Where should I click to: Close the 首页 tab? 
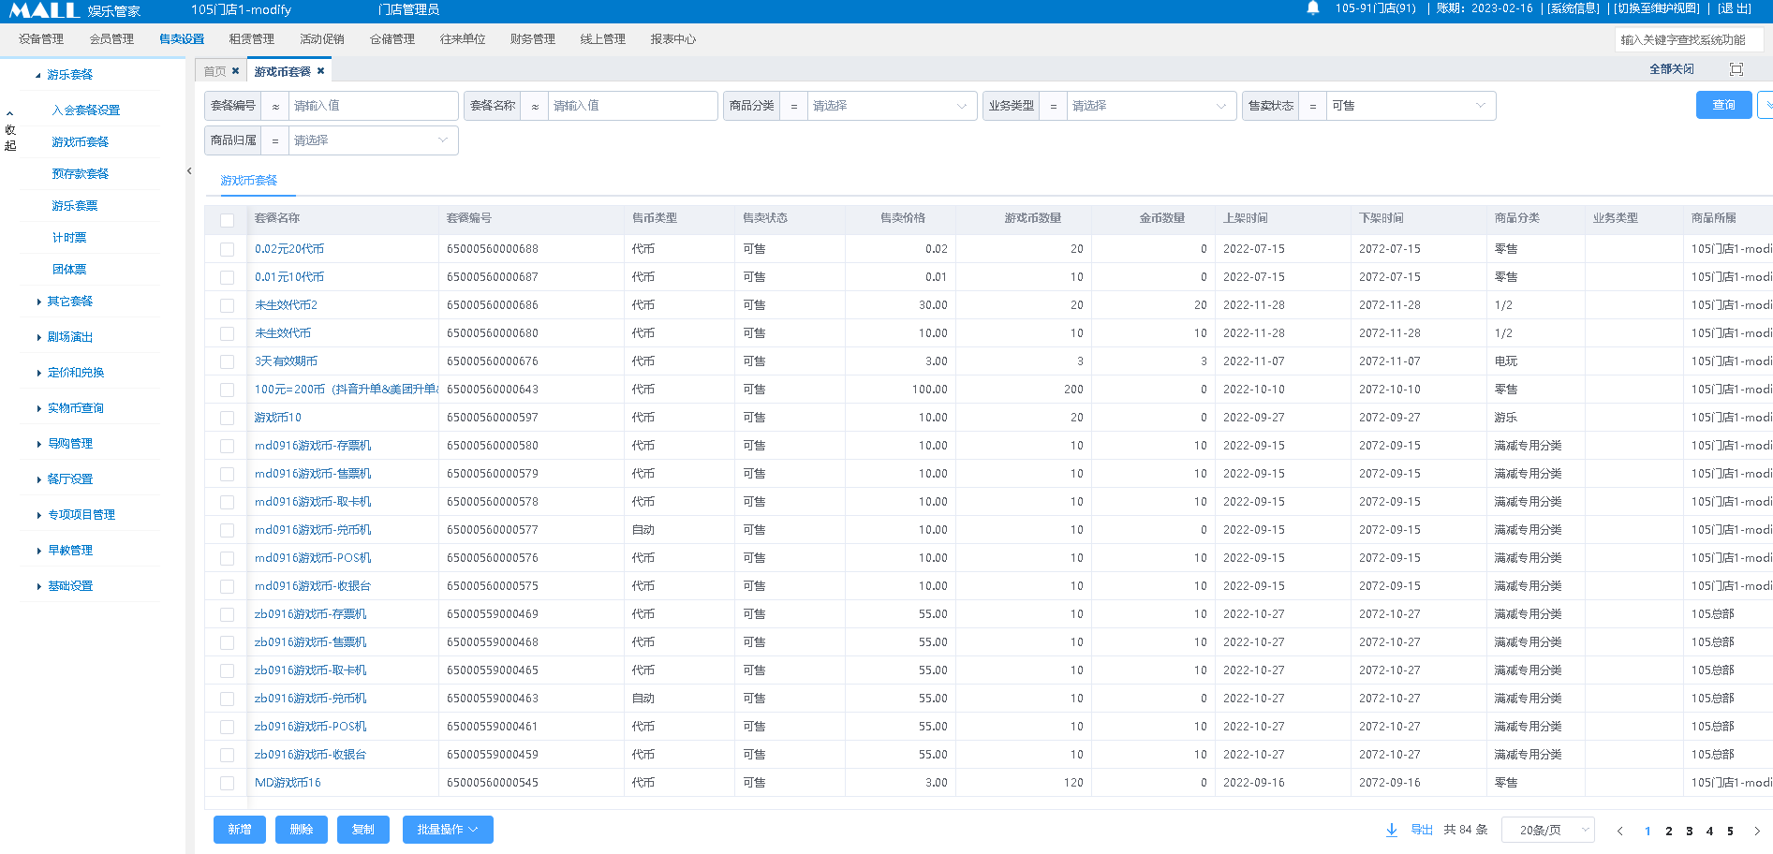(x=235, y=71)
